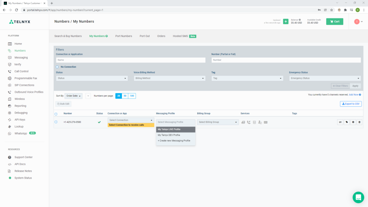Click the Telnyx logo
Image resolution: width=368 pixels, height=207 pixels.
(20, 22)
